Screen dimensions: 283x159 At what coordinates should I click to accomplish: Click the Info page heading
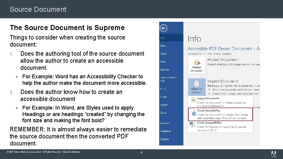tap(194, 39)
